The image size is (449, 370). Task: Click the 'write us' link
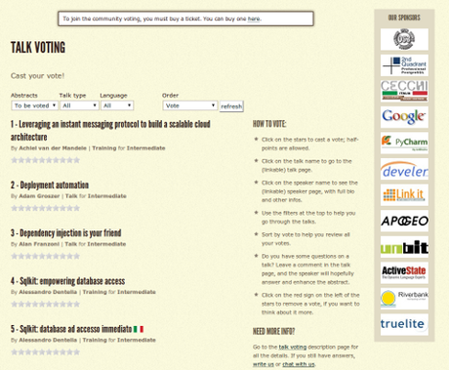[264, 364]
